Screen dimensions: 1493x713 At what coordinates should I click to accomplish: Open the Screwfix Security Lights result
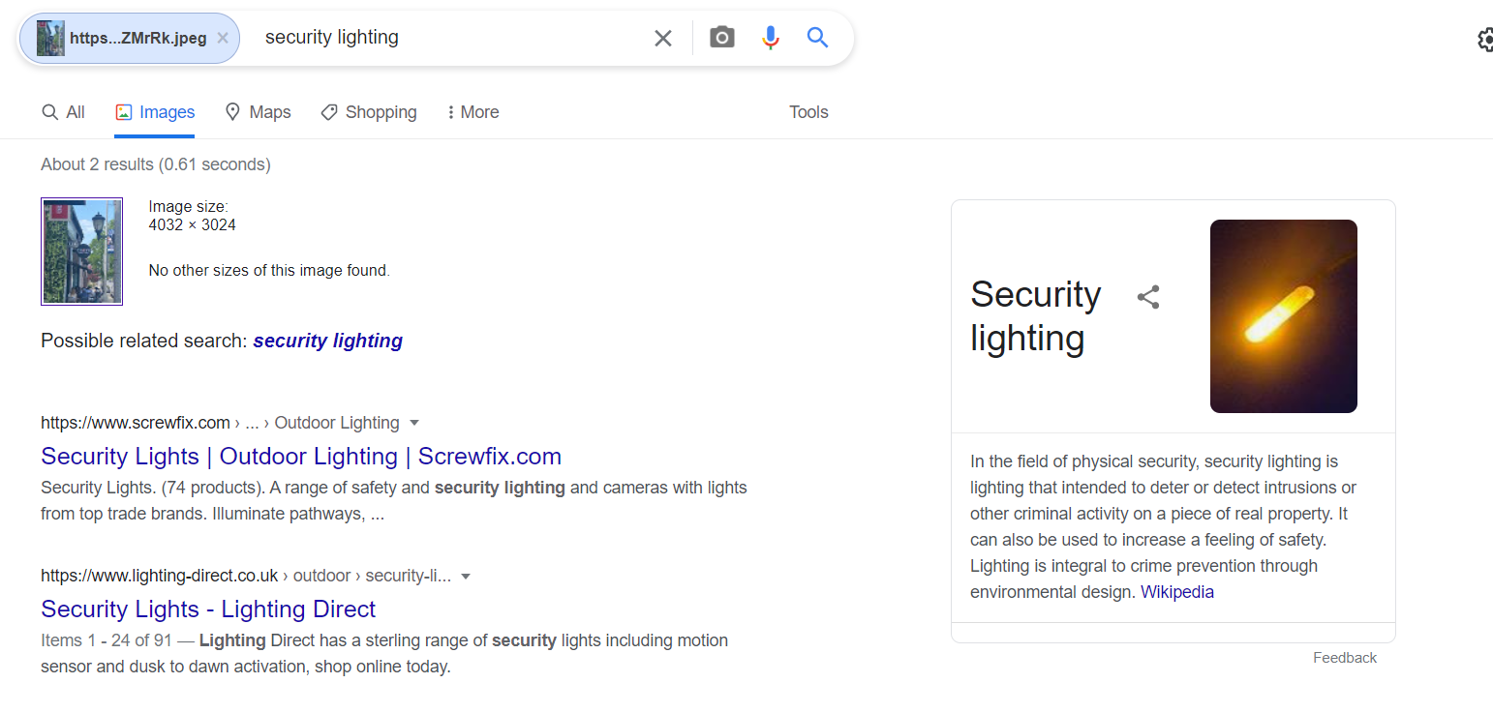tap(301, 457)
